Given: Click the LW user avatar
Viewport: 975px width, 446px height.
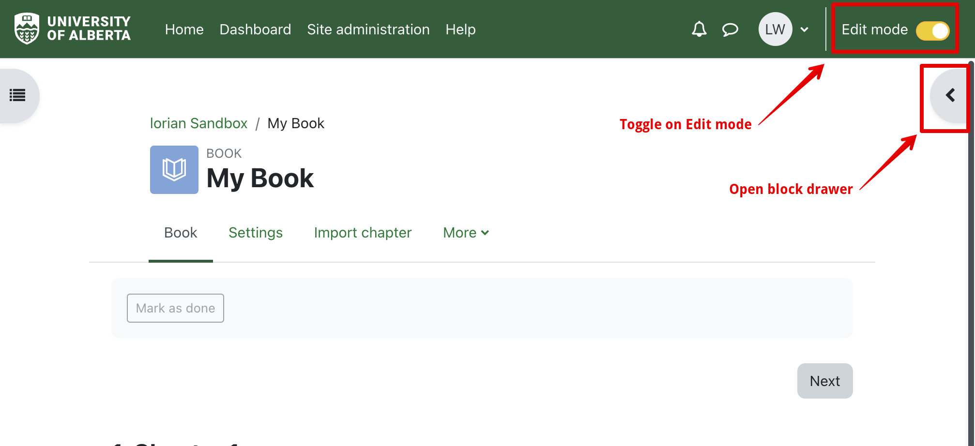Looking at the screenshot, I should tap(775, 30).
